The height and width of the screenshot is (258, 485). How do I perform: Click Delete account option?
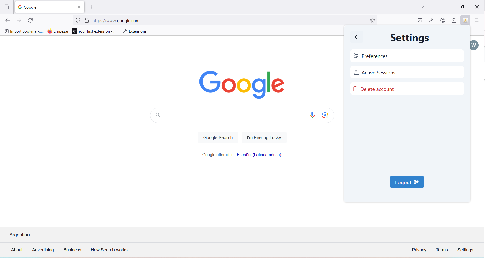[407, 89]
